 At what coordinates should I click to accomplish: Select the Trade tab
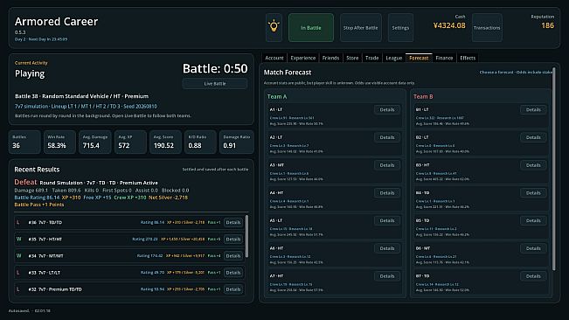coord(371,58)
